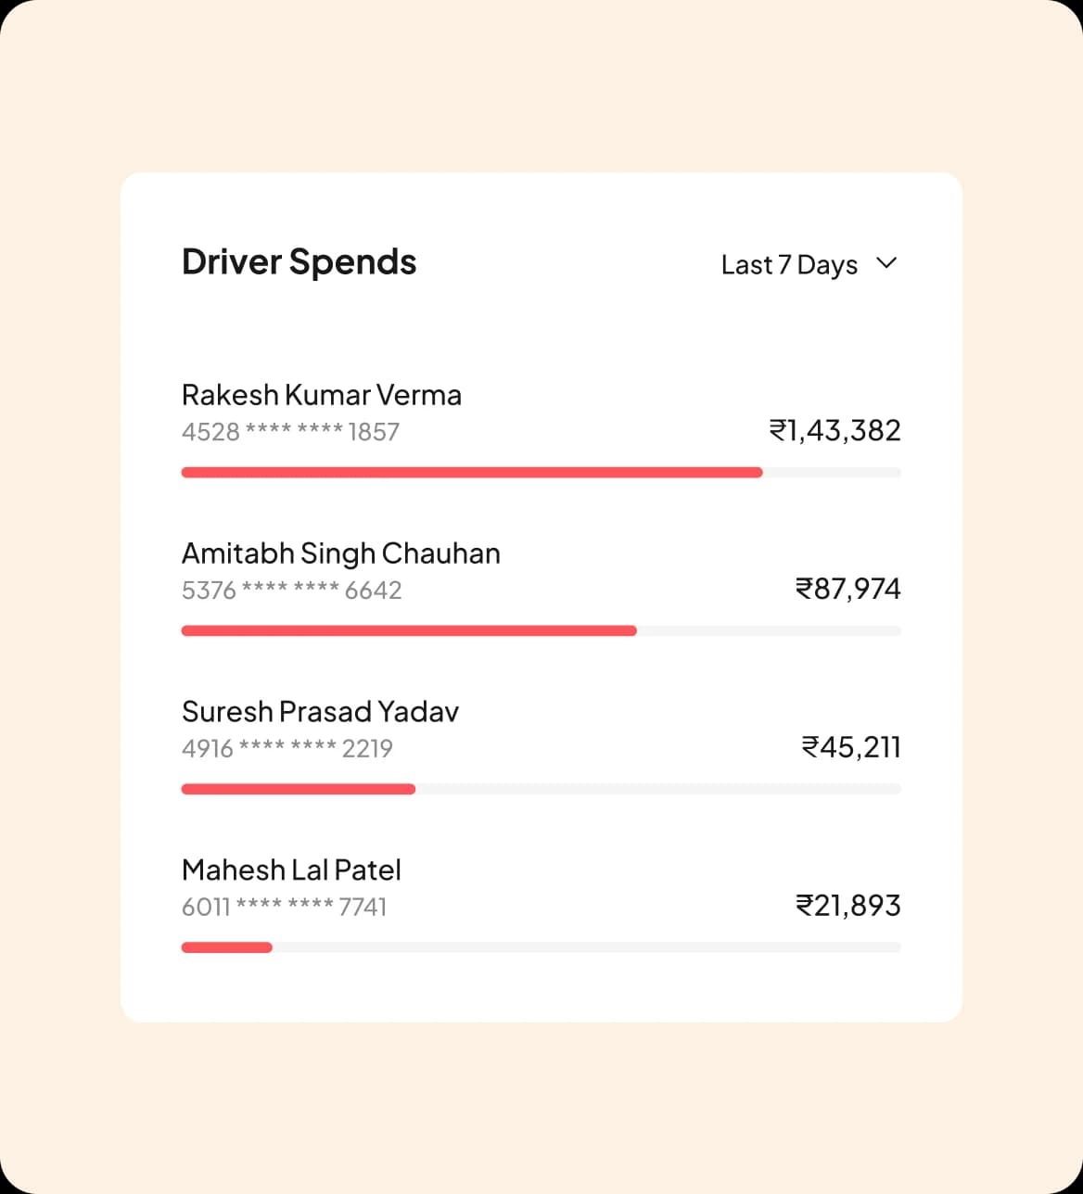Click the ₹21,893 spend amount

847,906
